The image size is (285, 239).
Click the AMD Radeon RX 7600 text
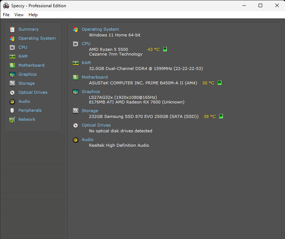(x=137, y=102)
